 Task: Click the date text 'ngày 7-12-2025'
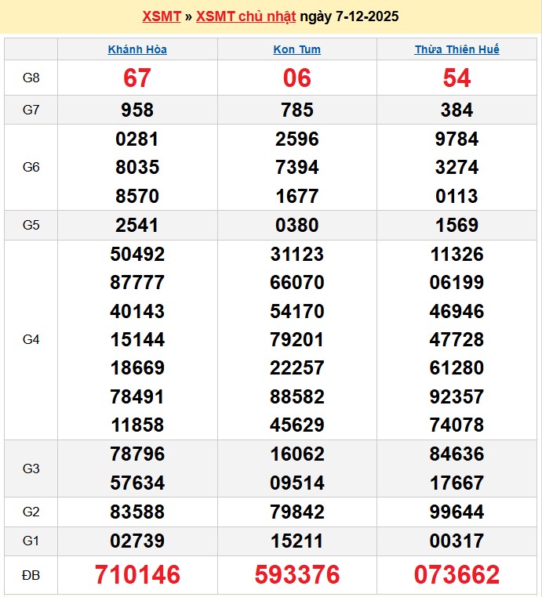(347, 16)
